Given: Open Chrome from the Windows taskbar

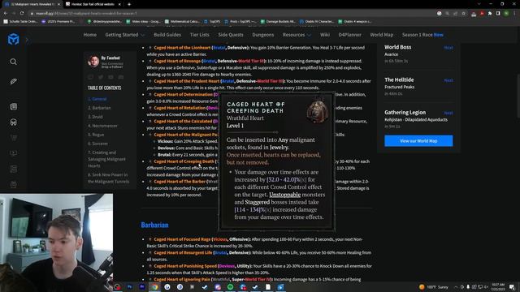Looking at the screenshot, I should click(155, 286).
